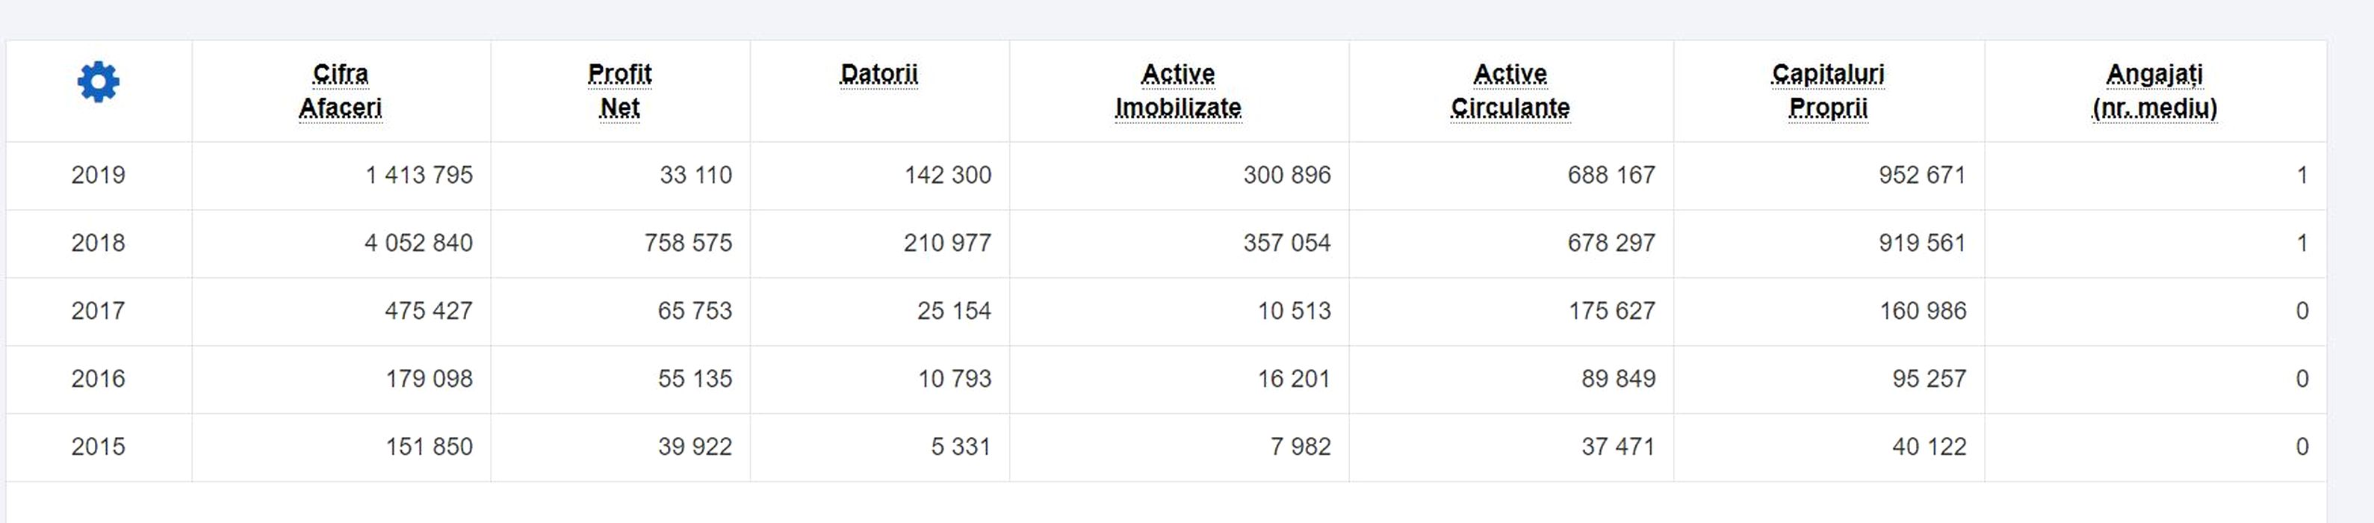Click the Cifra Afaceri column header
Image resolution: width=2374 pixels, height=523 pixels.
[340, 90]
